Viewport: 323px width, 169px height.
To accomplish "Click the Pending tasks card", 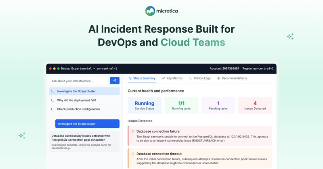I will coord(218,105).
